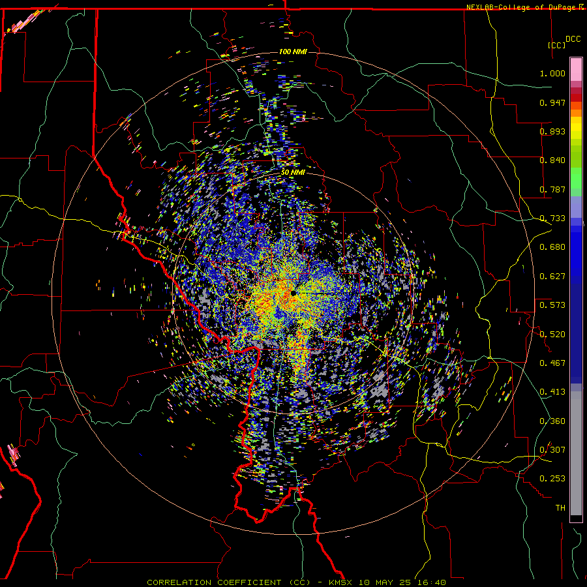The height and width of the screenshot is (587, 587).
Task: Click the 50 NMI range ring label
Action: pyautogui.click(x=293, y=172)
